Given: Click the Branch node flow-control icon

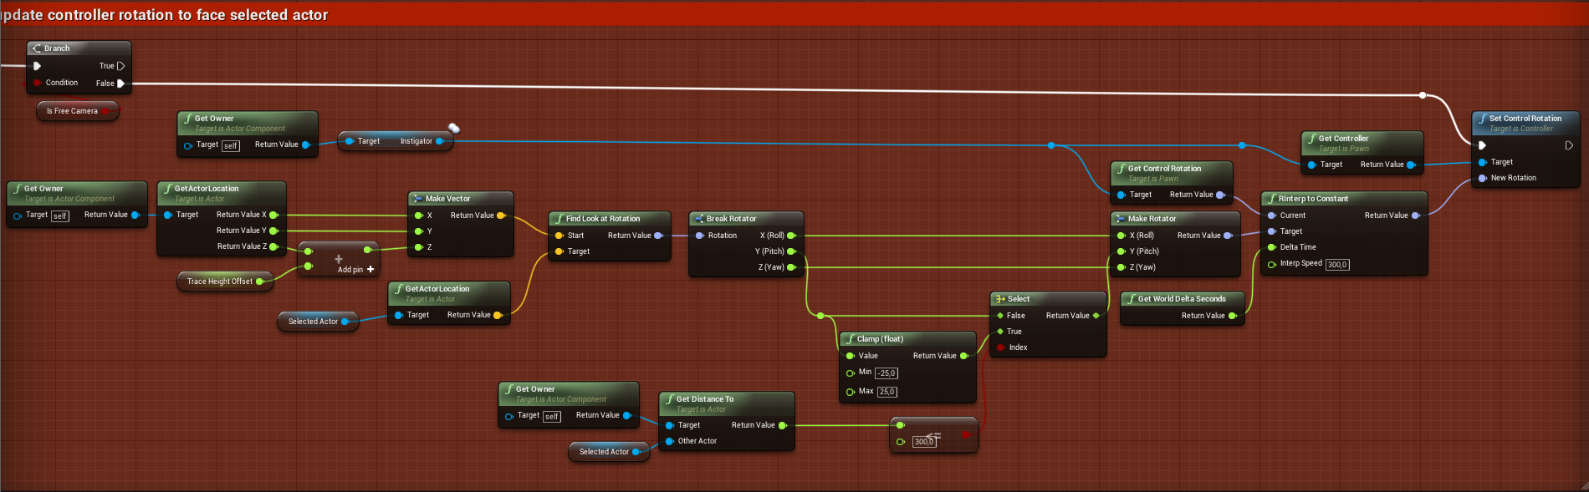Looking at the screenshot, I should point(37,48).
